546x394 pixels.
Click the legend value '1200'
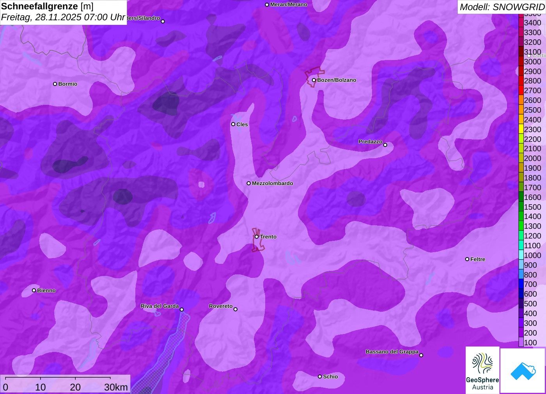[533, 236]
